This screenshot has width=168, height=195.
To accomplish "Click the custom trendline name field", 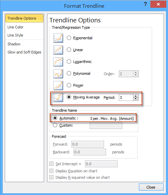I will click(106, 126).
